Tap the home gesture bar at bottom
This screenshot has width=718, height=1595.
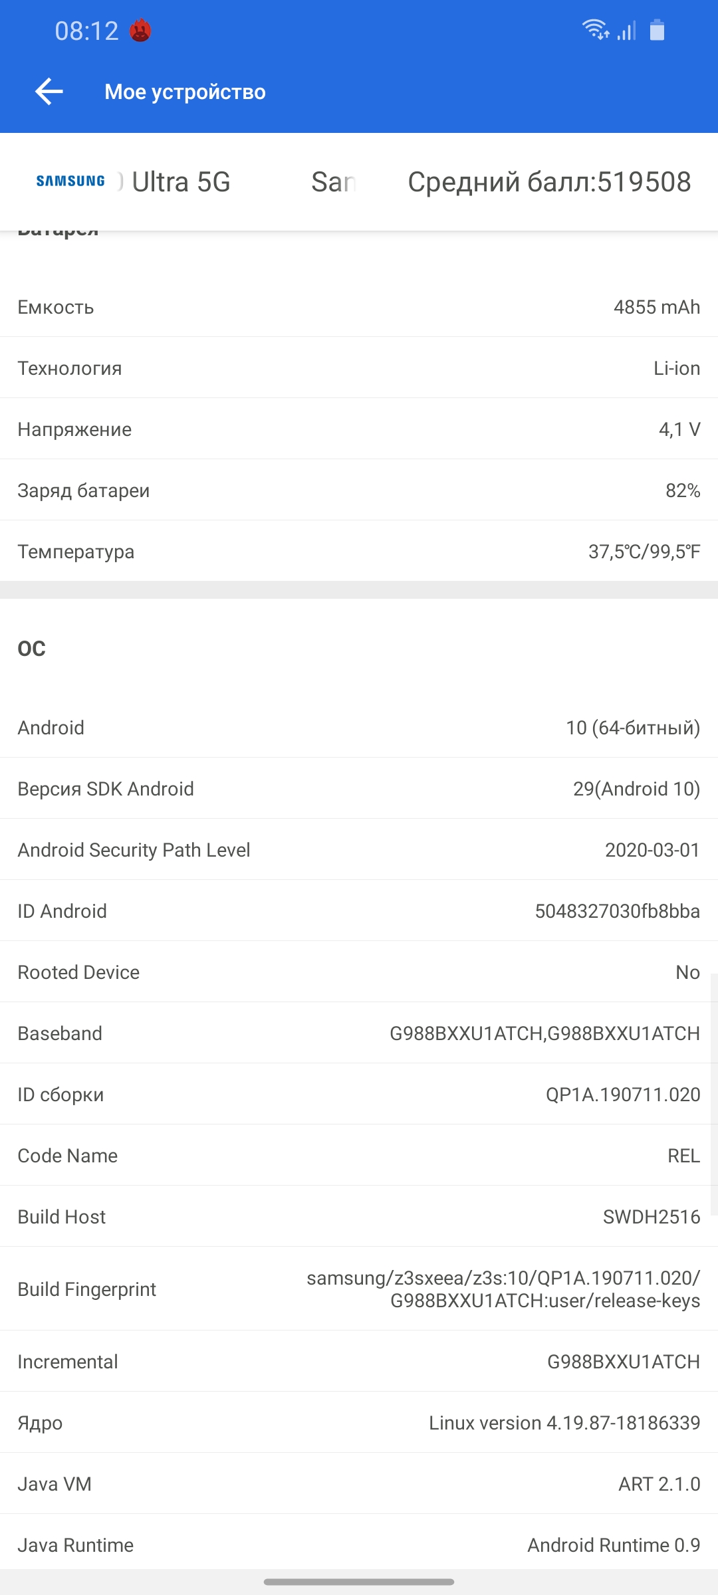pos(359,1582)
